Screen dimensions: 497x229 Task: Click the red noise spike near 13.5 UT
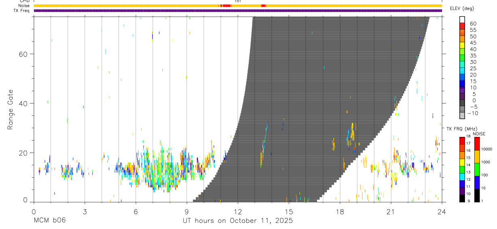tap(263, 6)
